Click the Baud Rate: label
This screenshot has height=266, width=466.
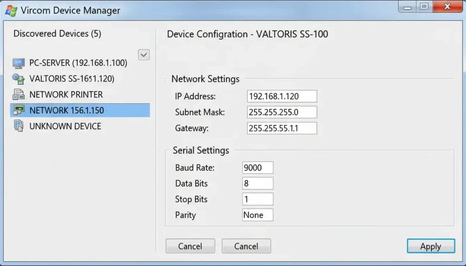point(195,168)
